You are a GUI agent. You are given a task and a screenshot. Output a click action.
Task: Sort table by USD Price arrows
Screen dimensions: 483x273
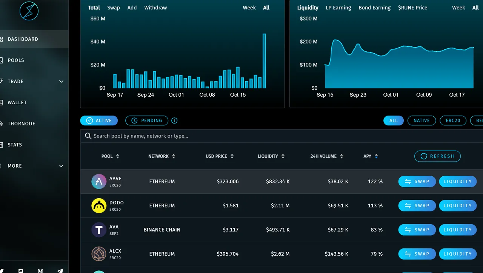pos(232,156)
